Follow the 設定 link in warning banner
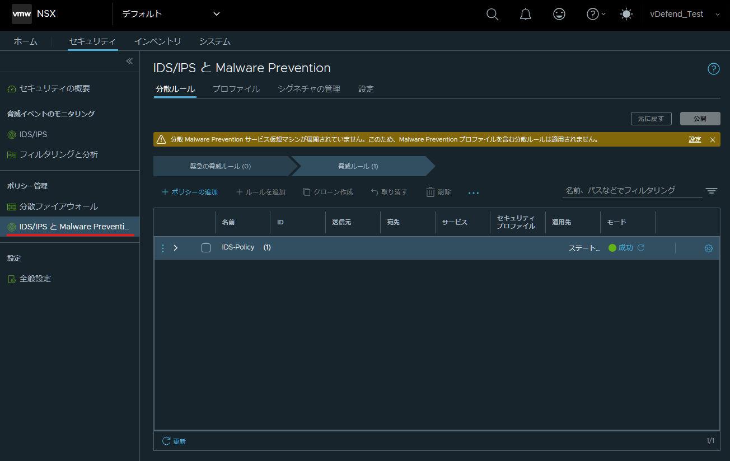This screenshot has width=730, height=461. tap(695, 140)
